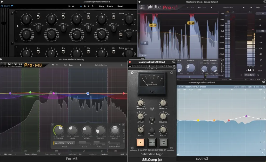Open the Short Term loudness mode selector
Image resolution: width=266 pixels, height=162 pixels.
(250, 75)
